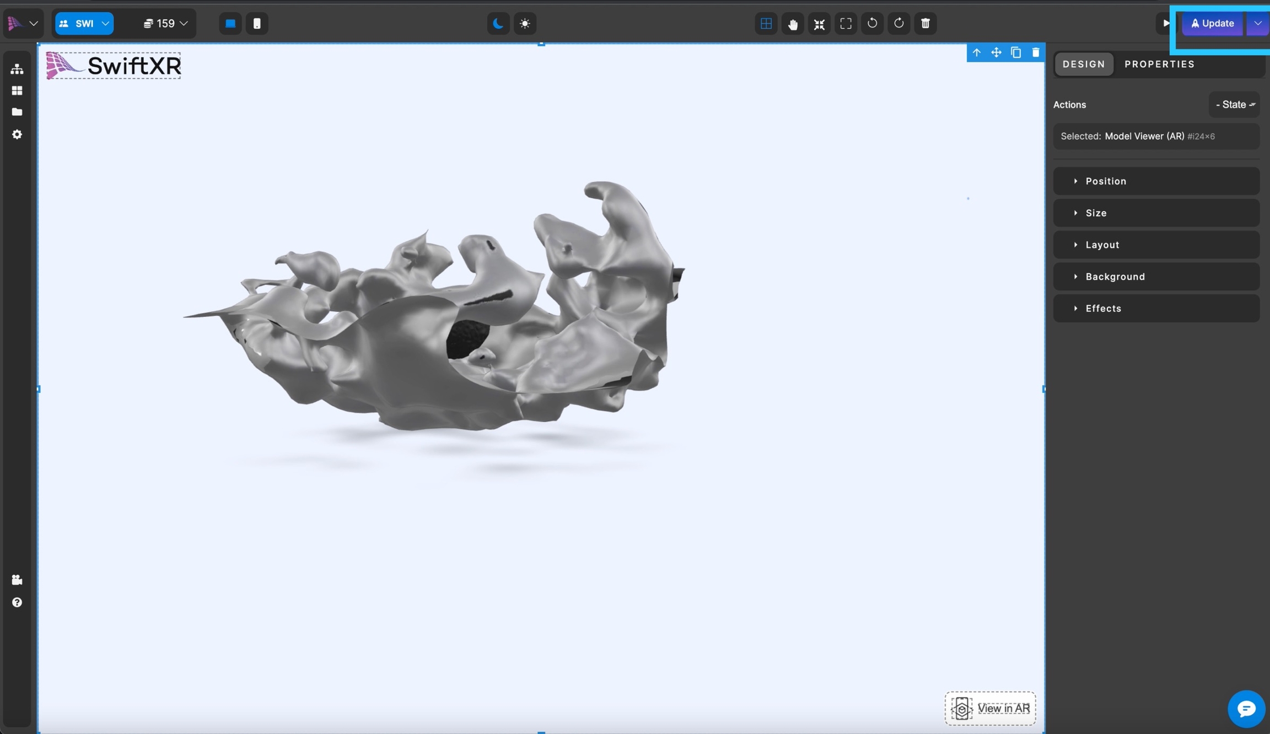Select the Design tab
Image resolution: width=1270 pixels, height=734 pixels.
[1084, 64]
